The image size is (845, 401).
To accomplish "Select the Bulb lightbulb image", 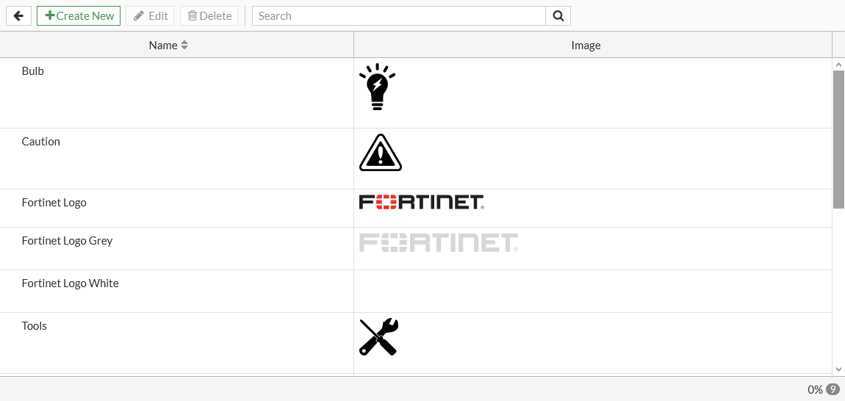I will 377,87.
